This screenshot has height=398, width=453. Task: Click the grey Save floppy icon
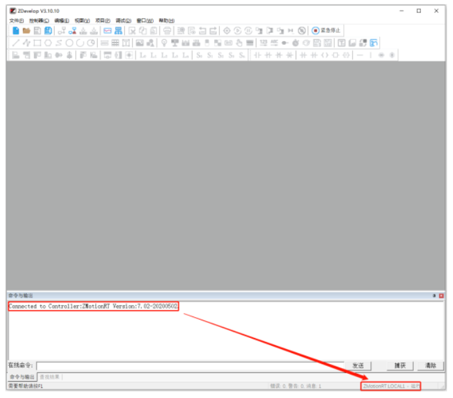pos(37,30)
